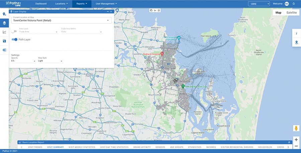Click the Sunnybank Plaza shopping marker
Image resolution: width=301 pixels, height=153 pixels.
pyautogui.click(x=75, y=69)
